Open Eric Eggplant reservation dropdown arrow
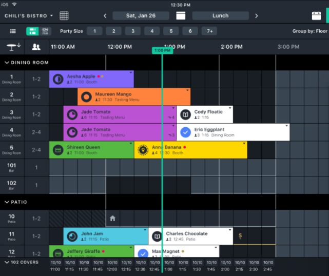Image resolution: width=329 pixels, height=276 pixels. [x=286, y=126]
